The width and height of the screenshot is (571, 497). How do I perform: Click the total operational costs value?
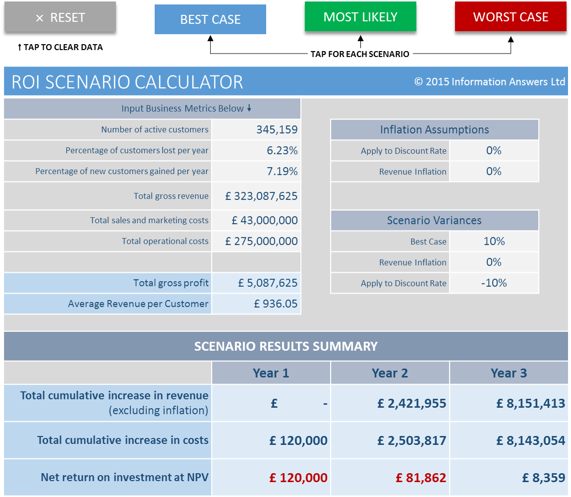pyautogui.click(x=256, y=241)
